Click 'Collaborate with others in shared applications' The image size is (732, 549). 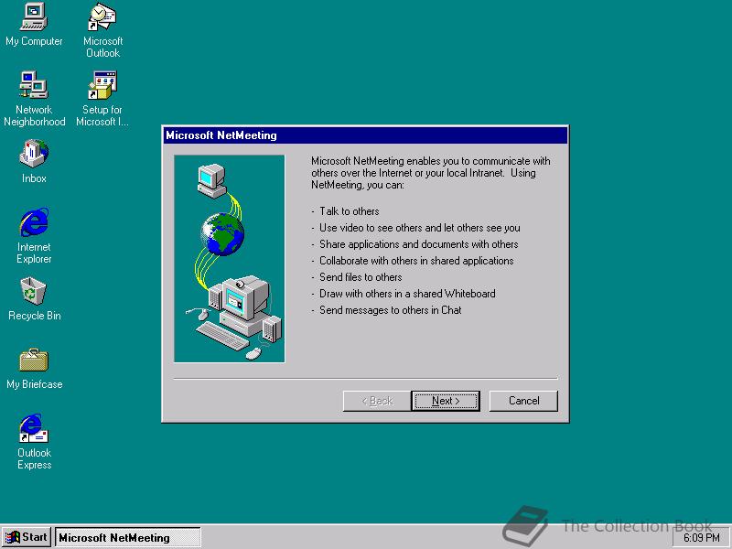[x=416, y=261]
